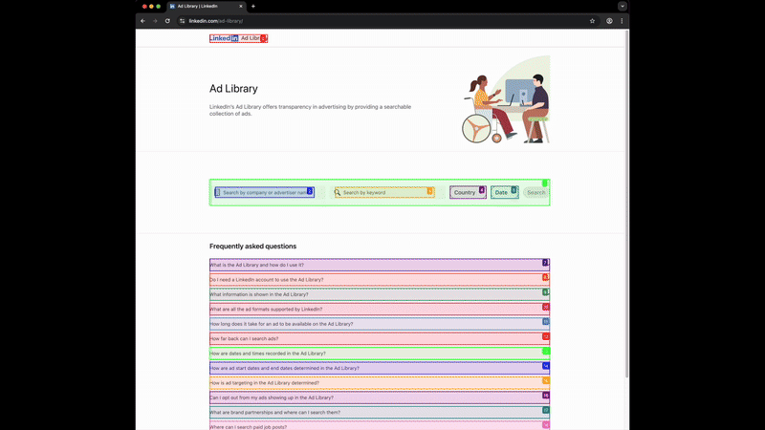The width and height of the screenshot is (765, 430).
Task: Expand 'What information is shown in the Ad Library?'
Action: (380, 294)
